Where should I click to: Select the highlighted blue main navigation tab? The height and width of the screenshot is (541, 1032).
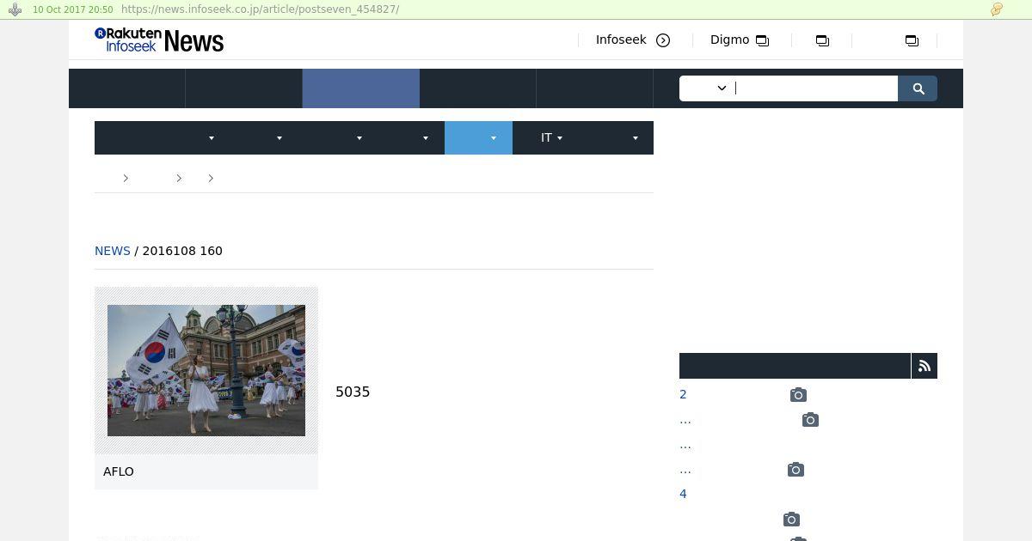pyautogui.click(x=361, y=88)
